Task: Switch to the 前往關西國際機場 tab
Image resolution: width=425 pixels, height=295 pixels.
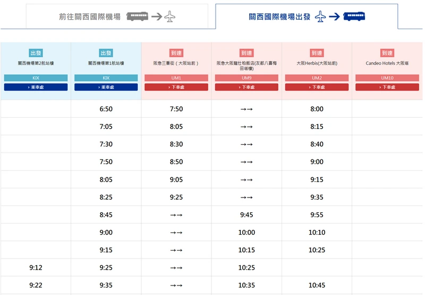Action: point(90,16)
